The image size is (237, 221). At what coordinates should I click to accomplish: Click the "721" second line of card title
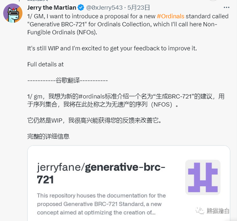coord(45,180)
